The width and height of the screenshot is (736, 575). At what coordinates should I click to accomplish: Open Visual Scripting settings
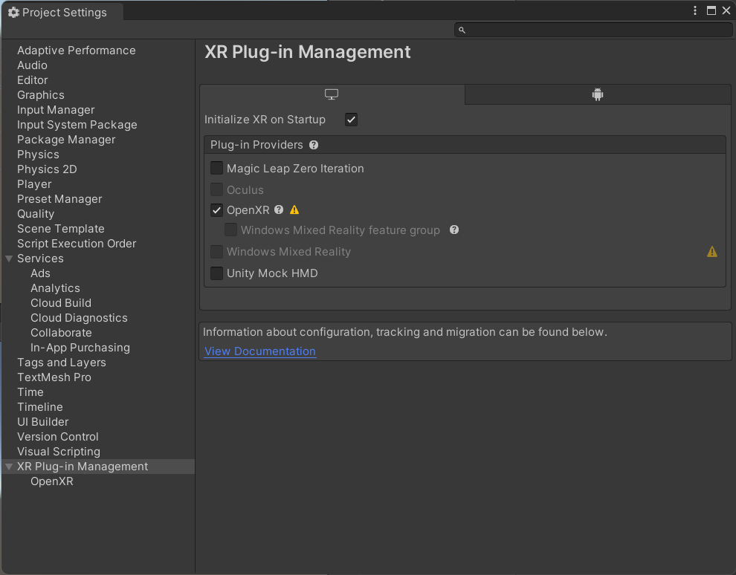[x=59, y=452]
